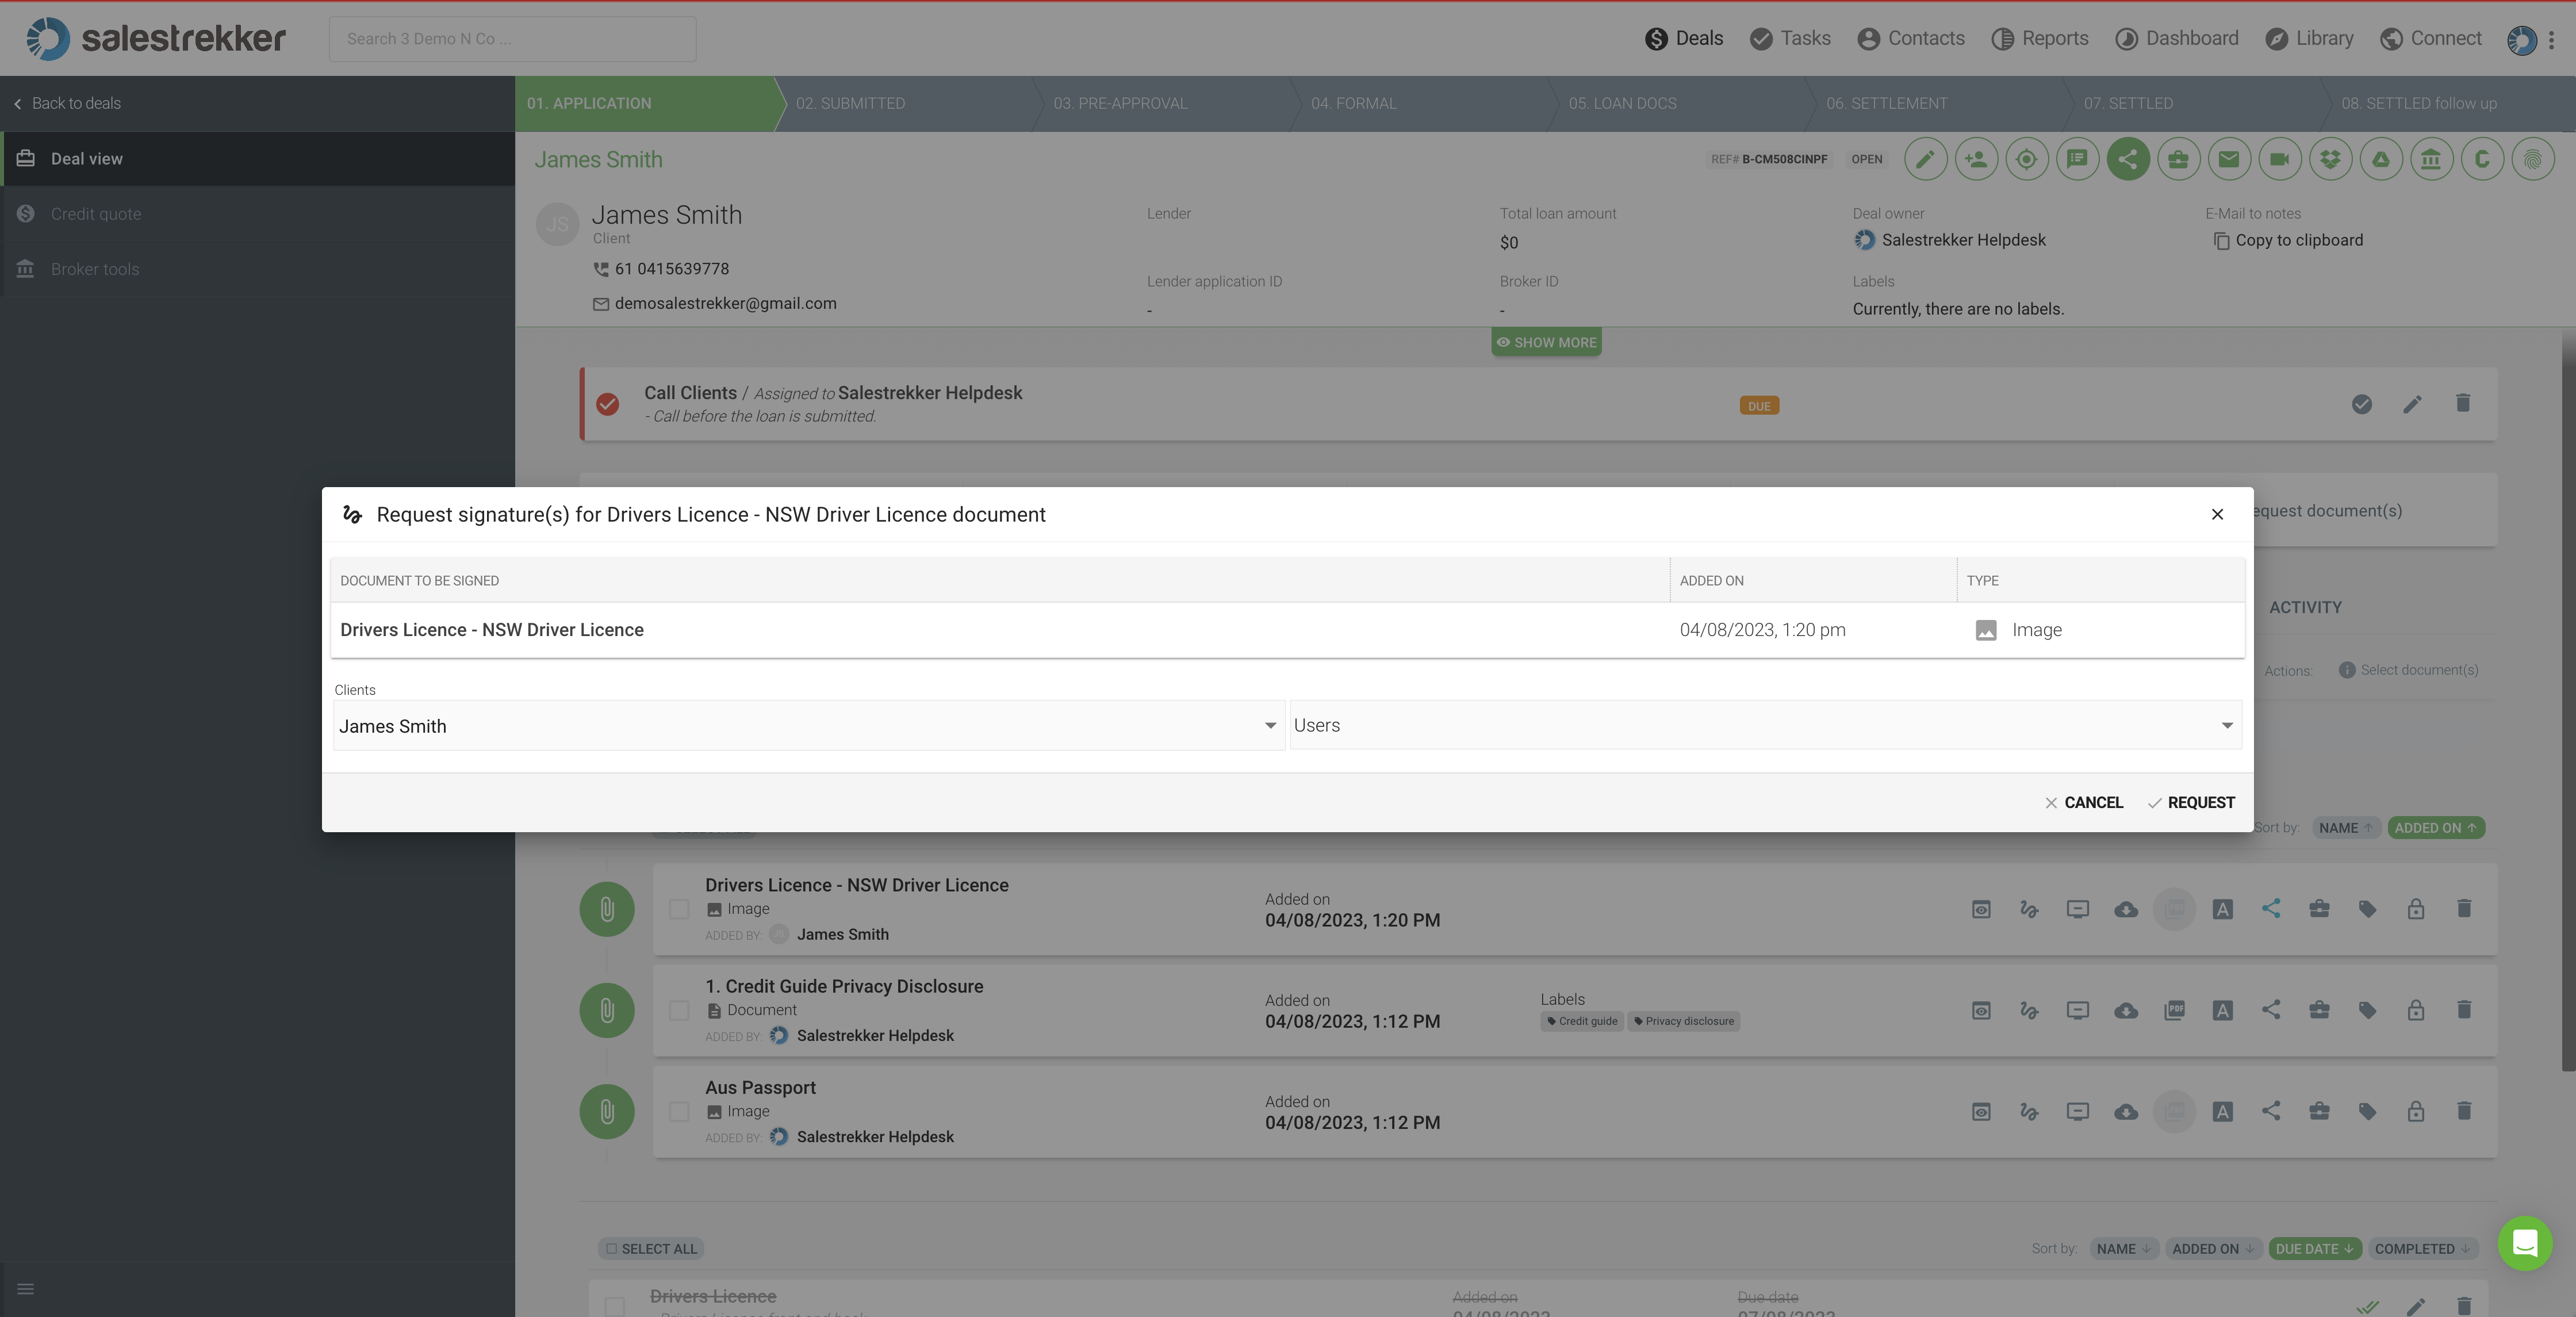Click the video camera icon in deal toolbar
Screen dimensions: 2576x1317
click(2280, 159)
